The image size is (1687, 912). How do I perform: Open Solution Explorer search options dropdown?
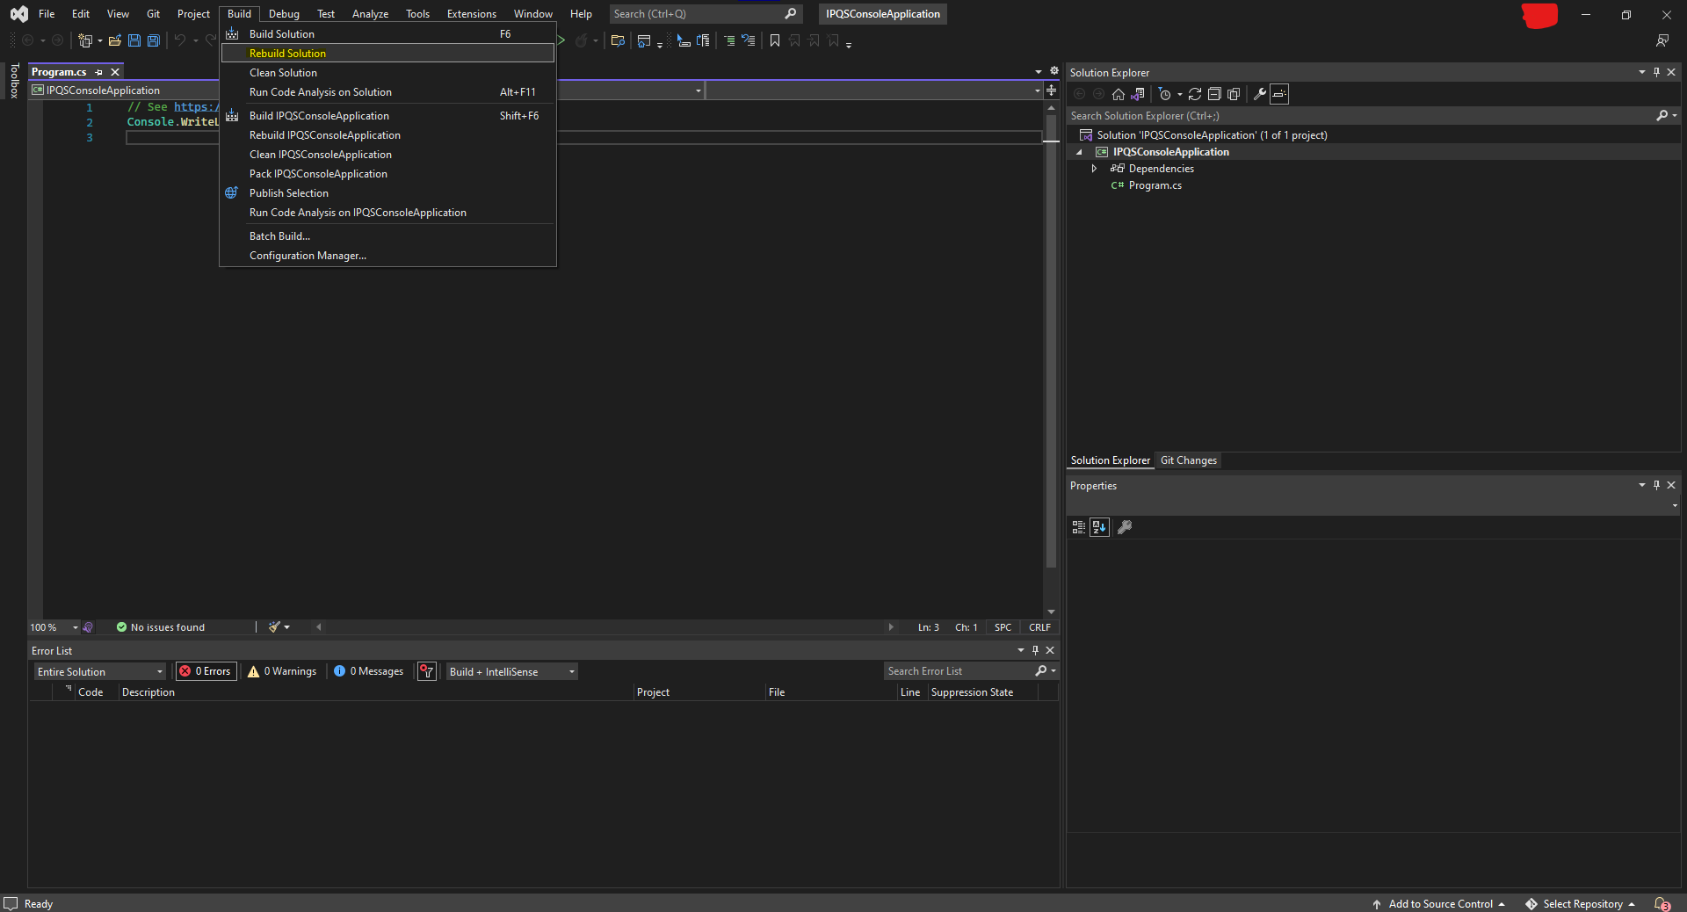[x=1675, y=116]
